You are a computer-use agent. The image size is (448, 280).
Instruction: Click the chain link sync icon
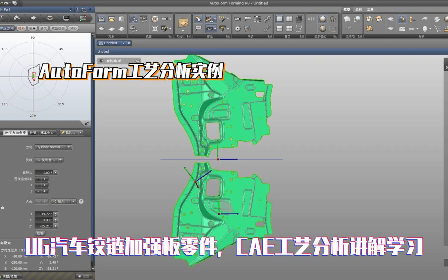pos(267,19)
